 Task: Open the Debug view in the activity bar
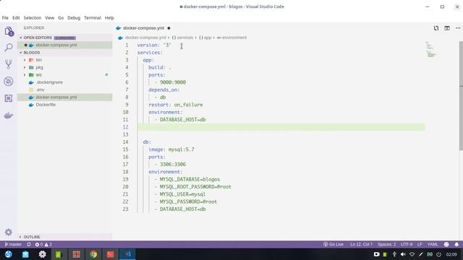point(9,82)
